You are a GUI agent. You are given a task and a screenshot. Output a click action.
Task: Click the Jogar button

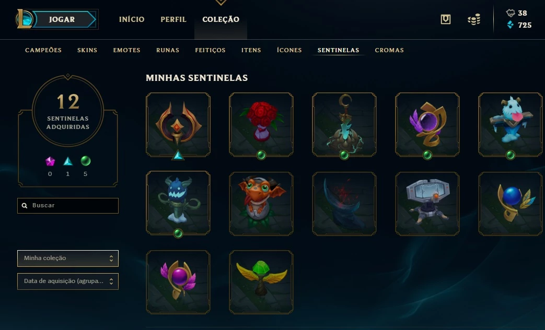pyautogui.click(x=62, y=19)
